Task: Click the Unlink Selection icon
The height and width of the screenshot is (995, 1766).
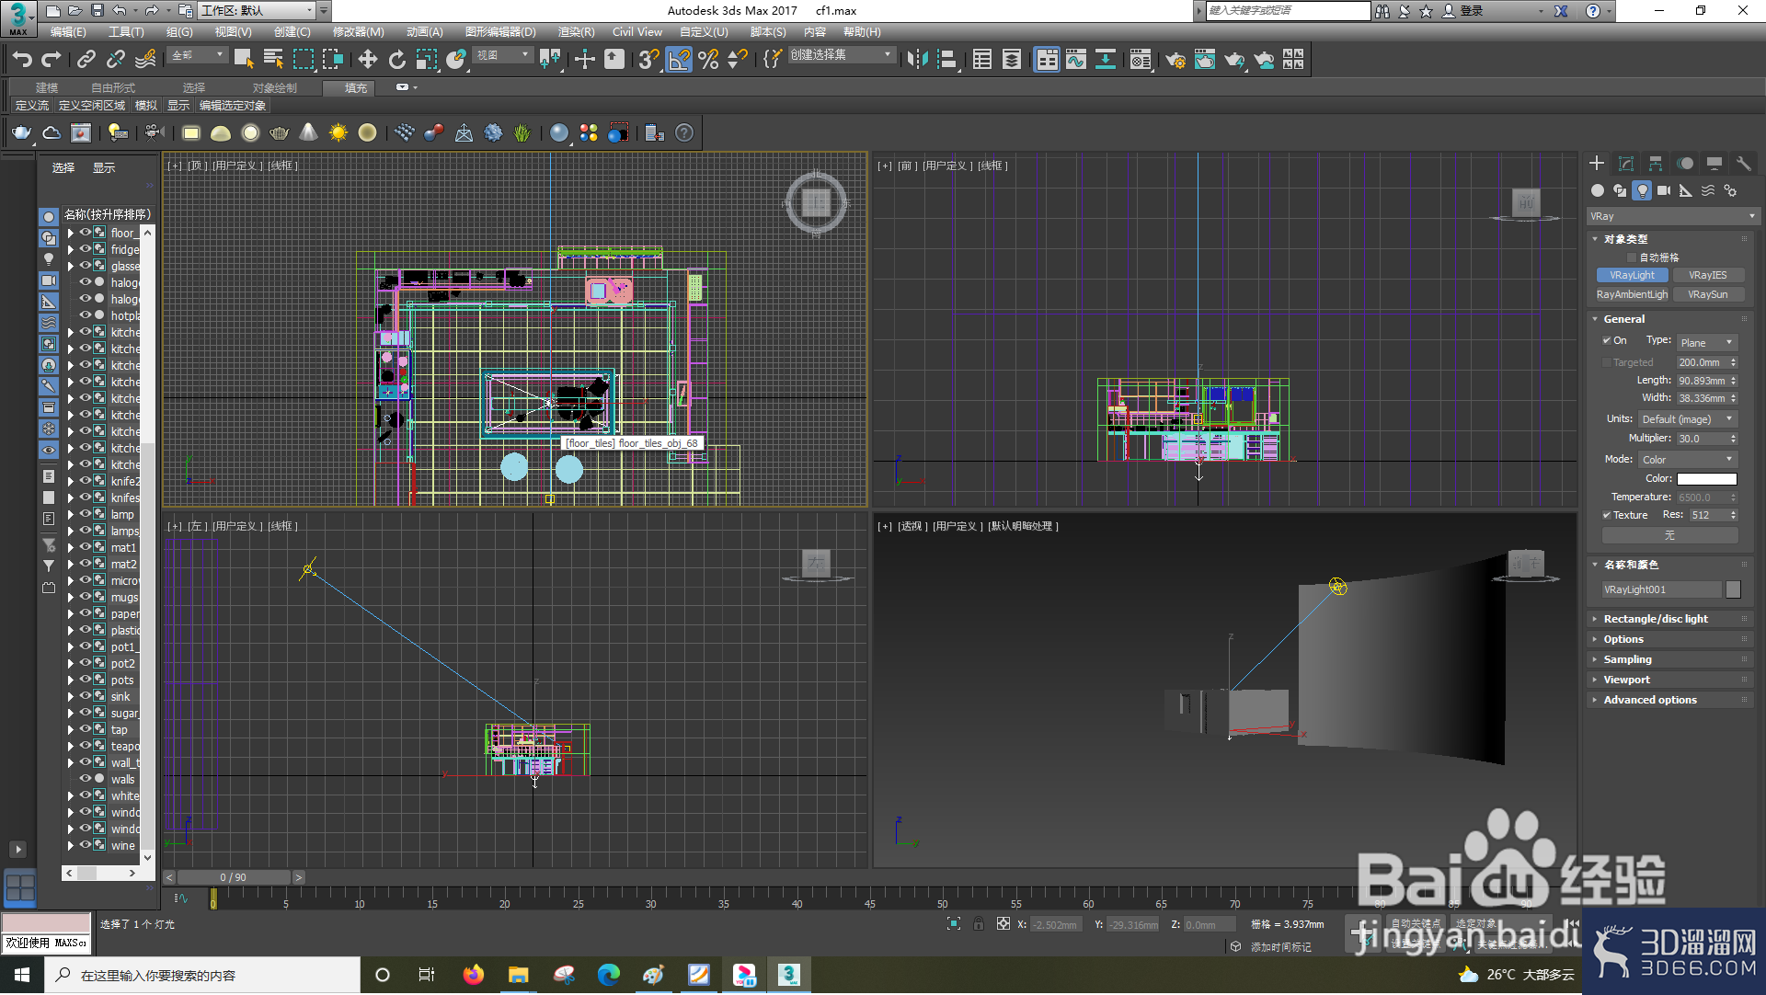Action: coord(116,60)
